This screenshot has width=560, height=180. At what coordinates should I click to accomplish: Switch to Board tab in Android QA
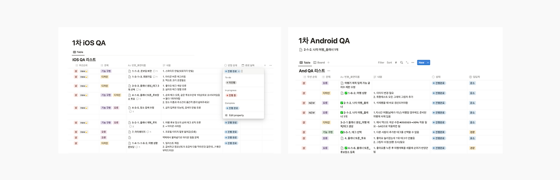click(318, 62)
